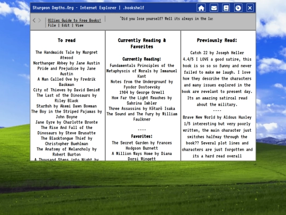Go forward with the right arrow
This screenshot has height=215, width=286.
(x=40, y=20)
